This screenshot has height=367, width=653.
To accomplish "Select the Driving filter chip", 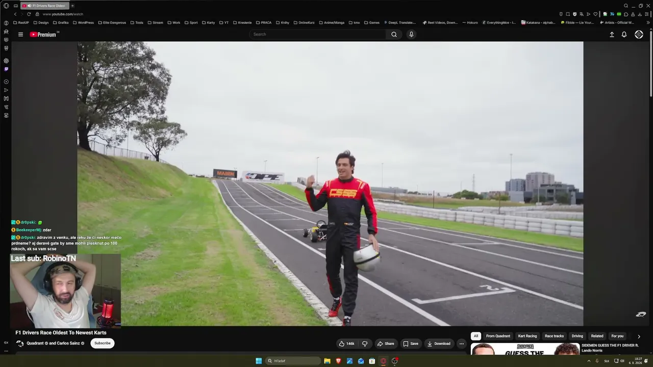I will point(577,336).
